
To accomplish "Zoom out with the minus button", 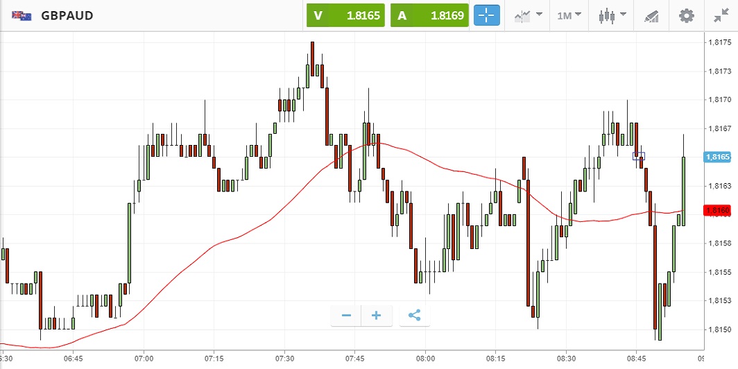I will pyautogui.click(x=346, y=316).
